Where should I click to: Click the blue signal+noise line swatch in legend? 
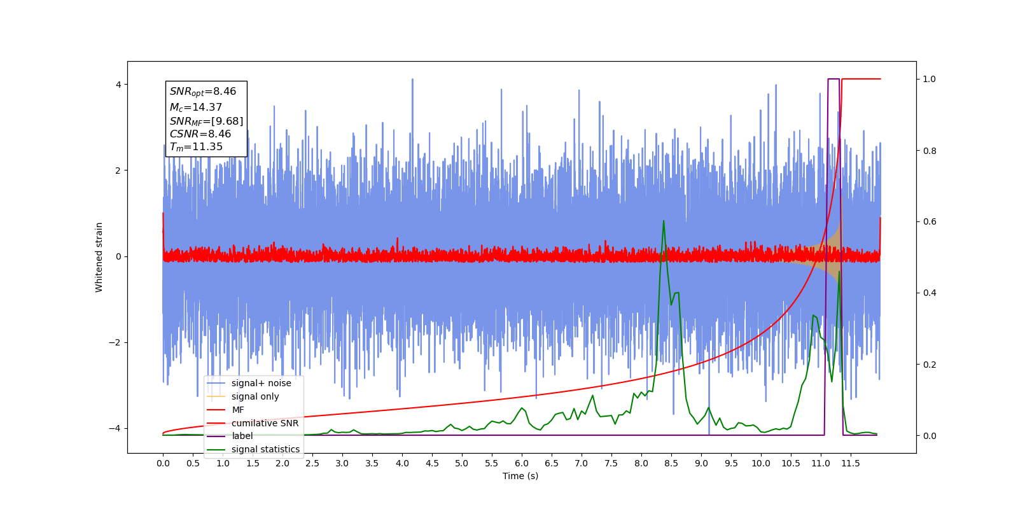(x=216, y=383)
